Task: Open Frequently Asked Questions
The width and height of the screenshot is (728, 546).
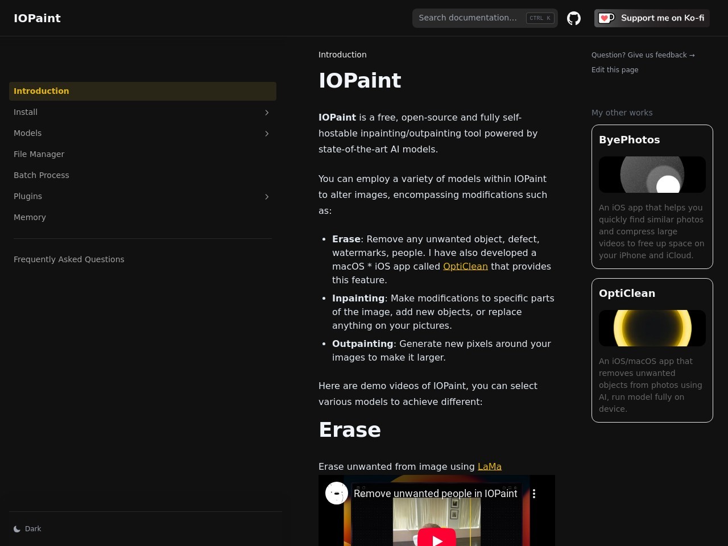Action: tap(69, 259)
